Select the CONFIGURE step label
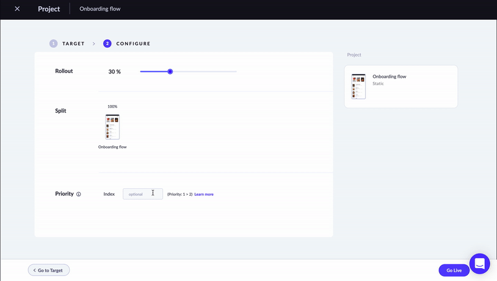Viewport: 497px width, 281px height. [133, 44]
